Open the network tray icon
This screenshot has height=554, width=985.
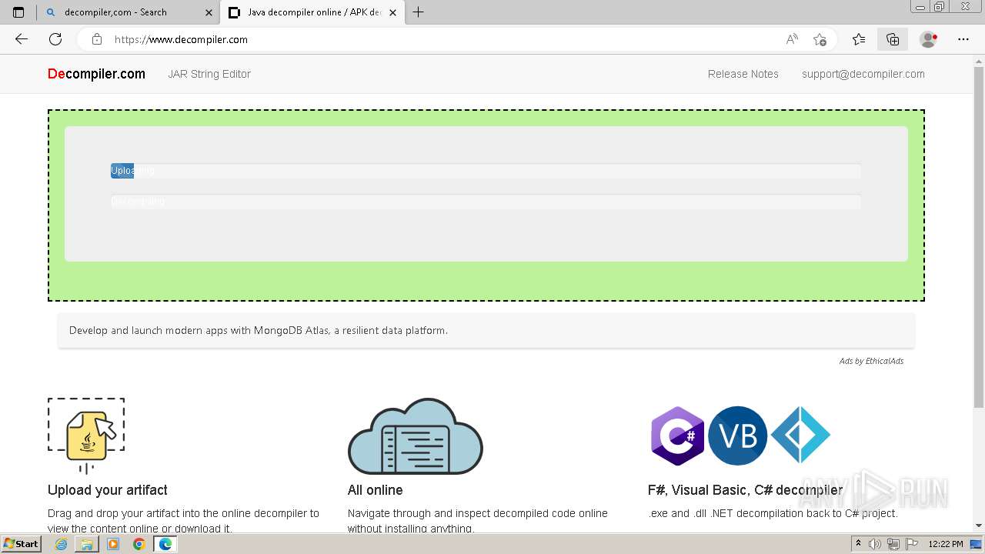click(x=893, y=544)
